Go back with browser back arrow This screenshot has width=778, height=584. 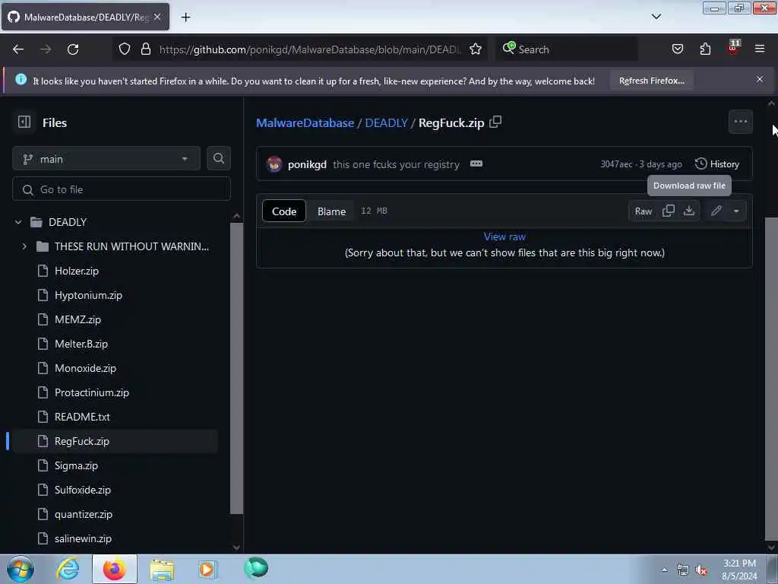tap(18, 49)
